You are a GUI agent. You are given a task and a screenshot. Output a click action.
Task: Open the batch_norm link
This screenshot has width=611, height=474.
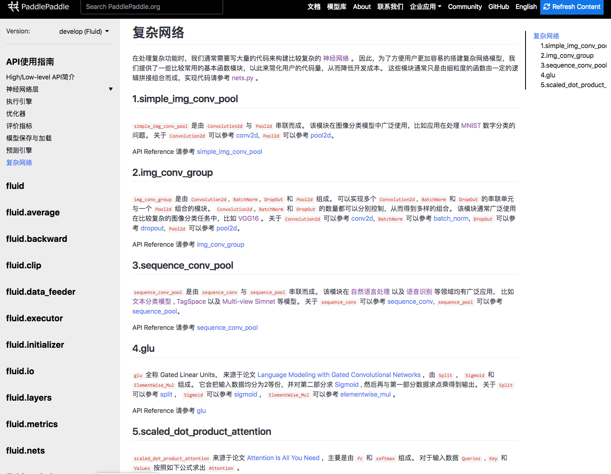point(451,218)
